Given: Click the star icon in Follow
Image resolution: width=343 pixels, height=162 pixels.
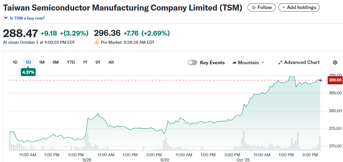Looking at the screenshot, I should point(254,8).
